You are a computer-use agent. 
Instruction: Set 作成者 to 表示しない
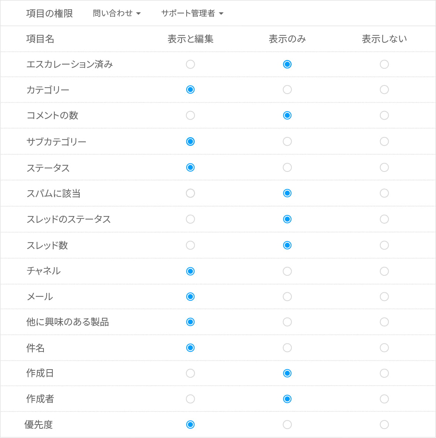[384, 399]
